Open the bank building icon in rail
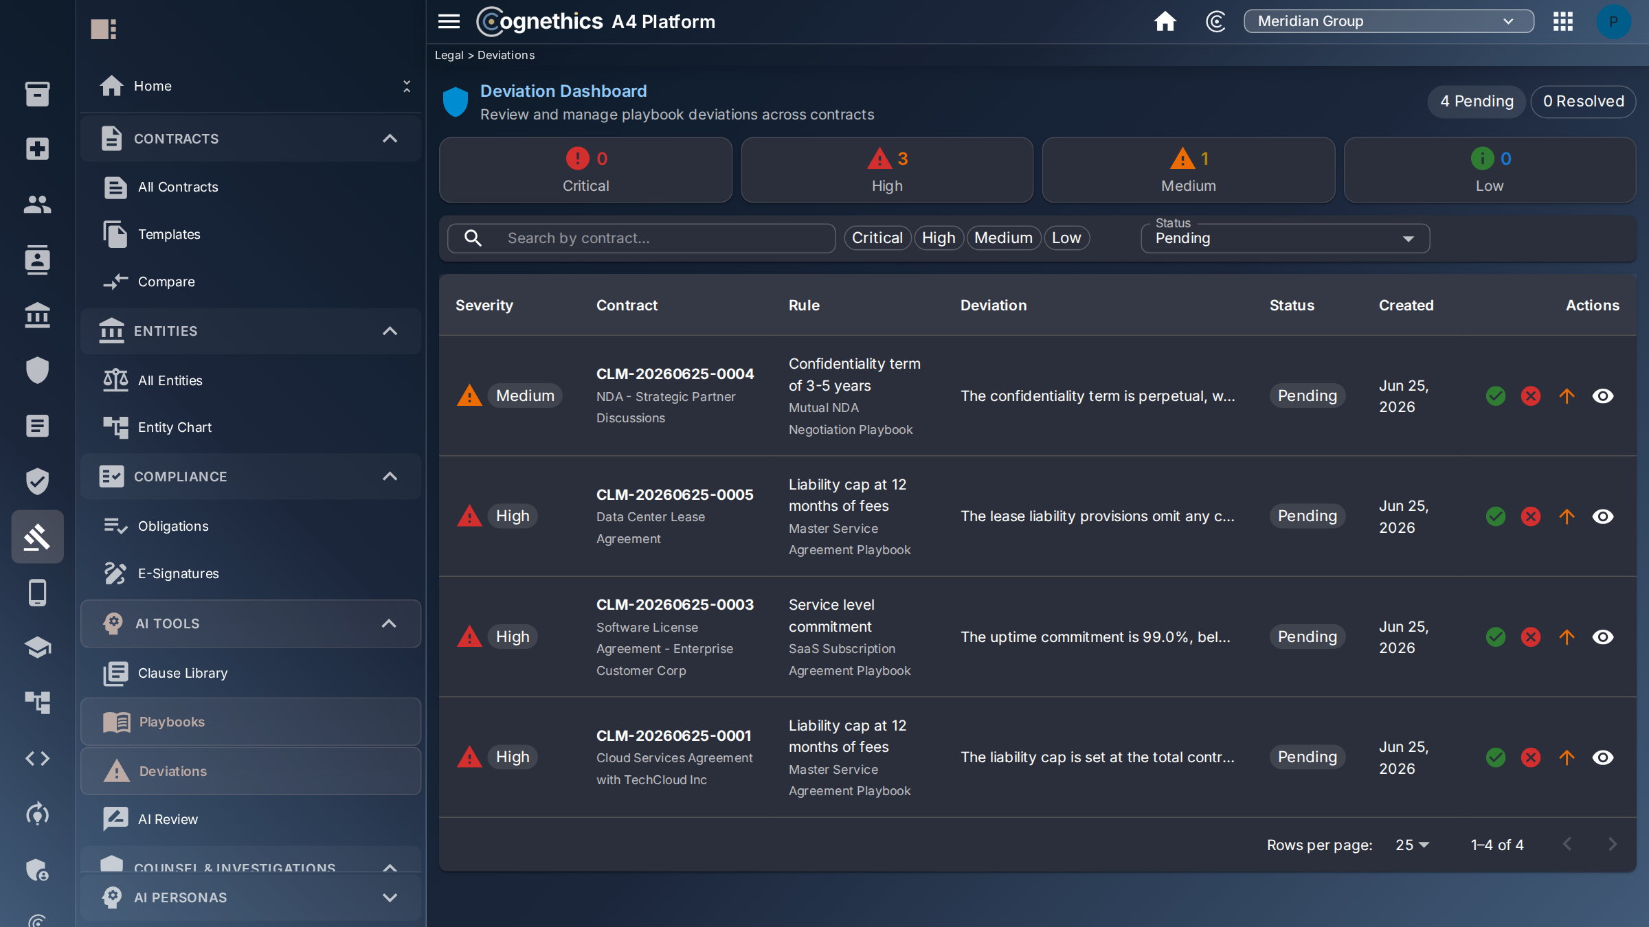 [37, 315]
